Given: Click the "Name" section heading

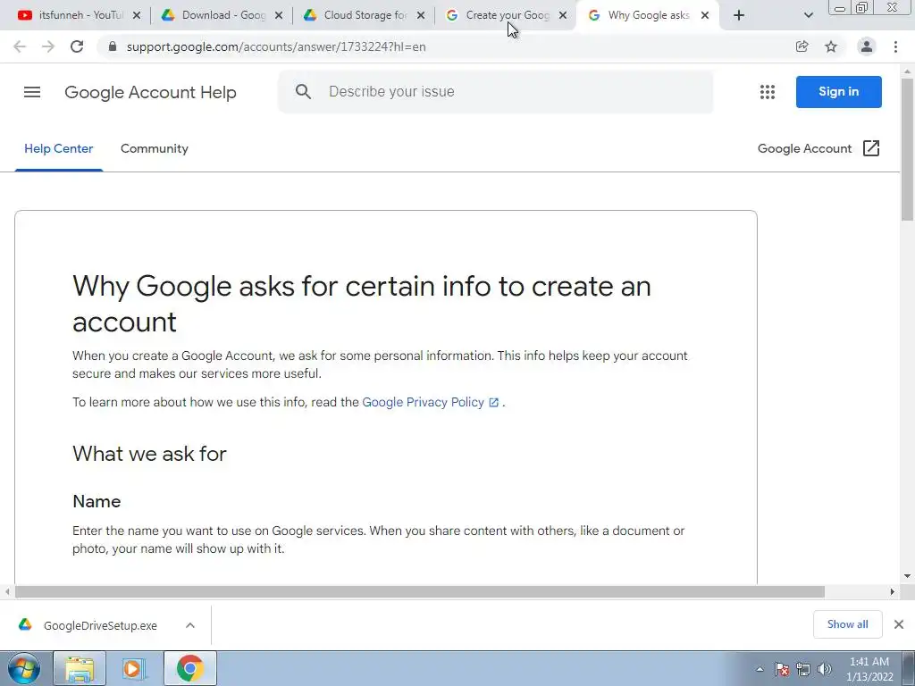Looking at the screenshot, I should [x=97, y=502].
